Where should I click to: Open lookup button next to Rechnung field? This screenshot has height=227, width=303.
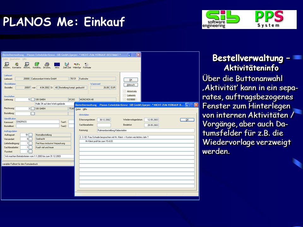coord(33,109)
